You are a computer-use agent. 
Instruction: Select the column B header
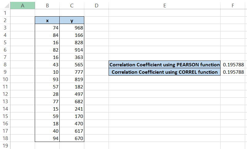[x=47, y=5]
